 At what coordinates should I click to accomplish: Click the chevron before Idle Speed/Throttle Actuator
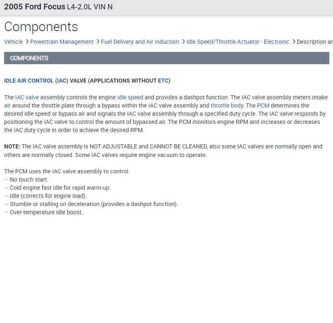click(x=183, y=42)
